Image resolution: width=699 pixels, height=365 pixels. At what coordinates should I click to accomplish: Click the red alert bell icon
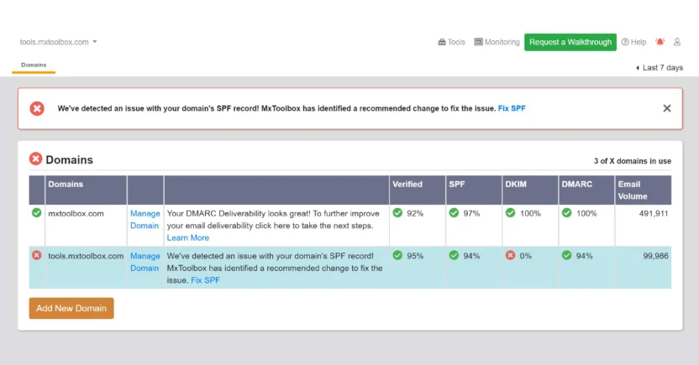pos(660,42)
